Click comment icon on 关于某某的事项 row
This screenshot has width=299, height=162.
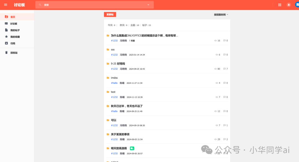tap(225, 139)
